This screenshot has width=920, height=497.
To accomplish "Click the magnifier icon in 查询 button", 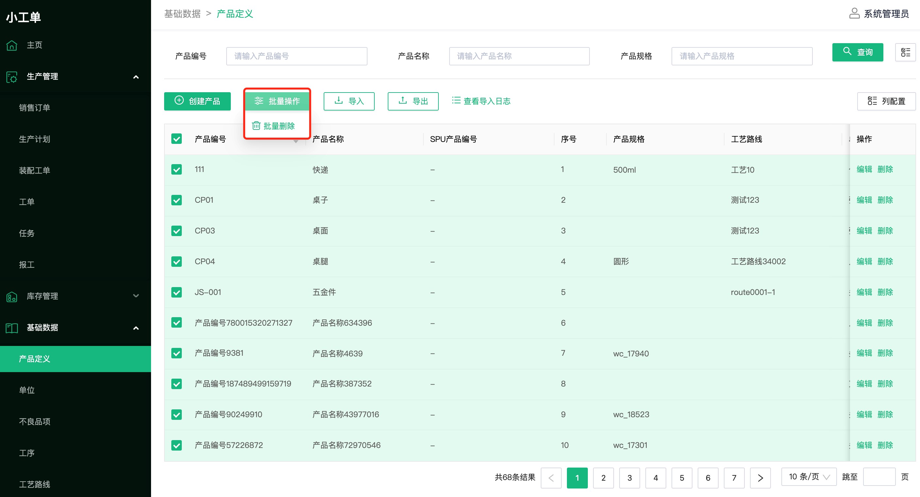I will click(x=847, y=51).
